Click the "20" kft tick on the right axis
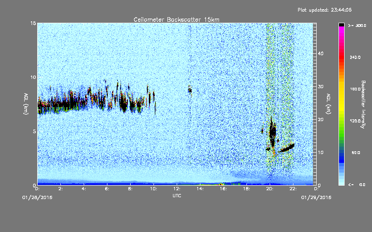Screen dimensions: 372x232 (x=320, y=120)
